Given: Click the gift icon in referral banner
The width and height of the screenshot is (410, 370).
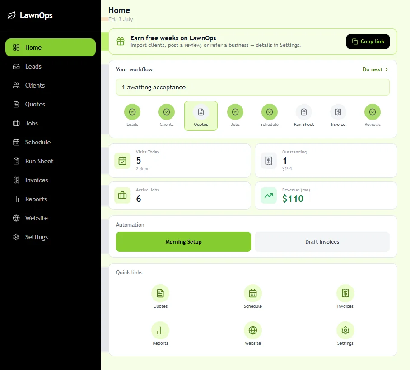Looking at the screenshot, I should coord(121,41).
